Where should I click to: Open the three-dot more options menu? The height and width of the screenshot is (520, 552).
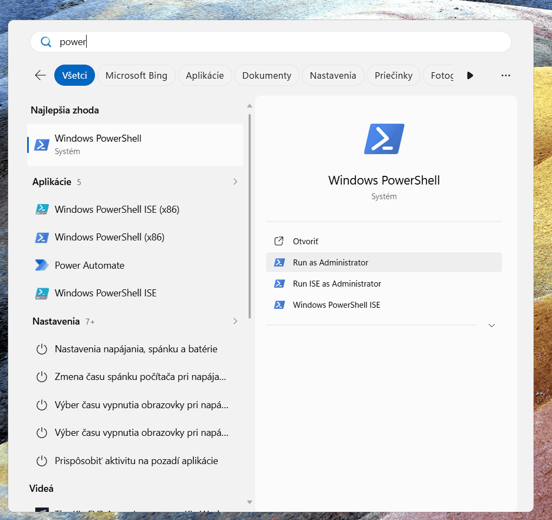coord(505,75)
